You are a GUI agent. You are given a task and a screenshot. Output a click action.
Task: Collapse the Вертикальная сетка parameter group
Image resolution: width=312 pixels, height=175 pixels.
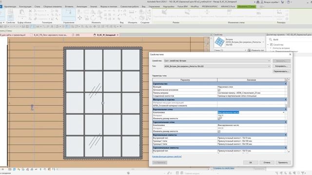[286, 109]
